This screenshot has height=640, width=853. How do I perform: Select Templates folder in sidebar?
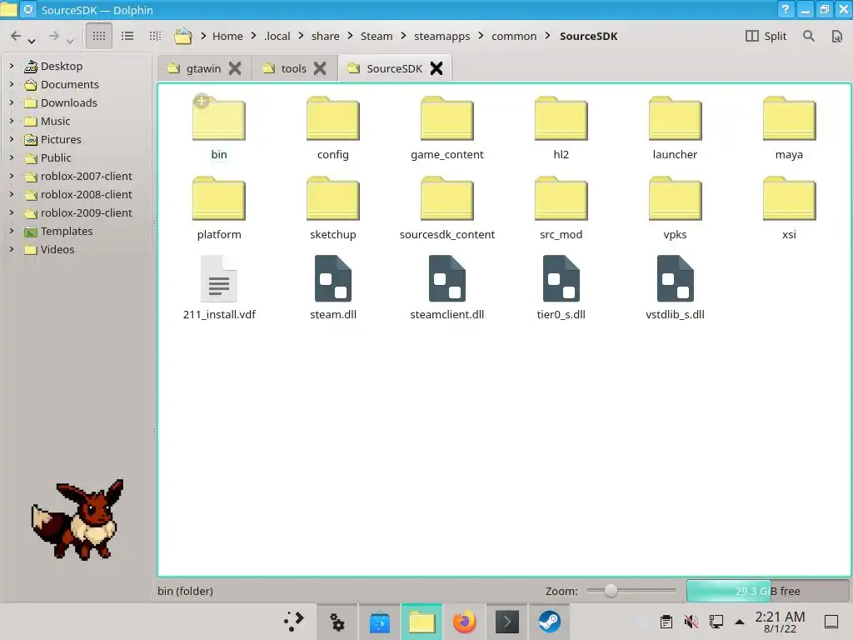click(58, 231)
